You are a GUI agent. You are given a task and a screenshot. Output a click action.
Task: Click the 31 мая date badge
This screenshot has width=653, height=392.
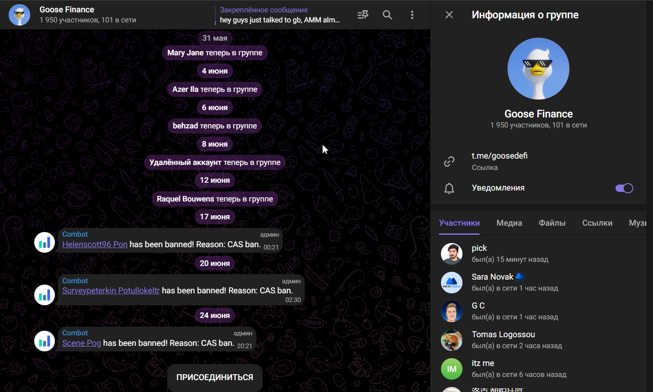coord(215,38)
